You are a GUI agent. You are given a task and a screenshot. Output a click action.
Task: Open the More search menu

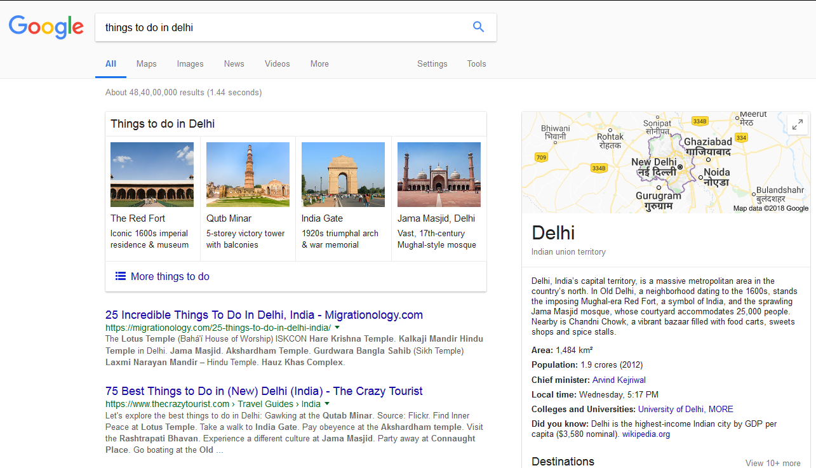319,64
